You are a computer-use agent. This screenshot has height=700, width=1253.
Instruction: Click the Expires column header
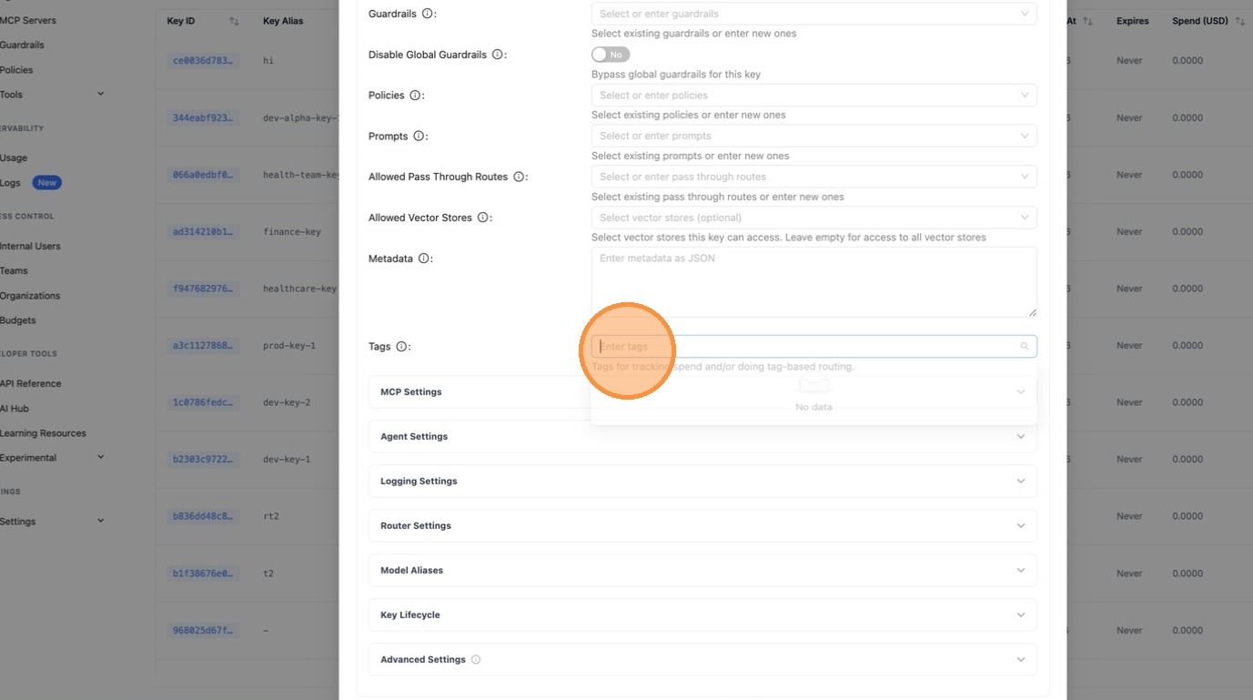[1133, 21]
